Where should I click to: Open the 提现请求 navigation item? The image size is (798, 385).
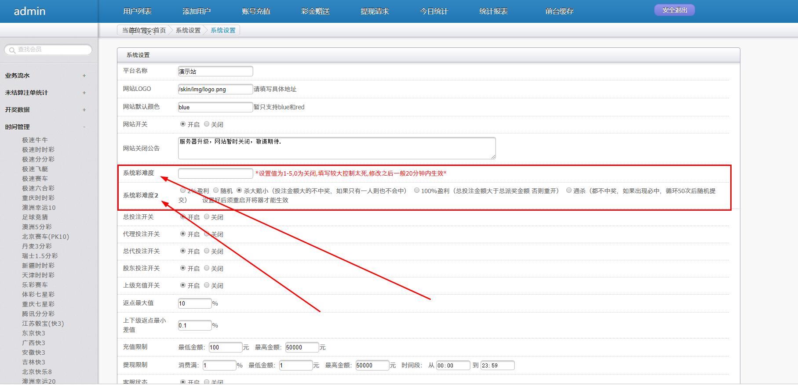(375, 11)
